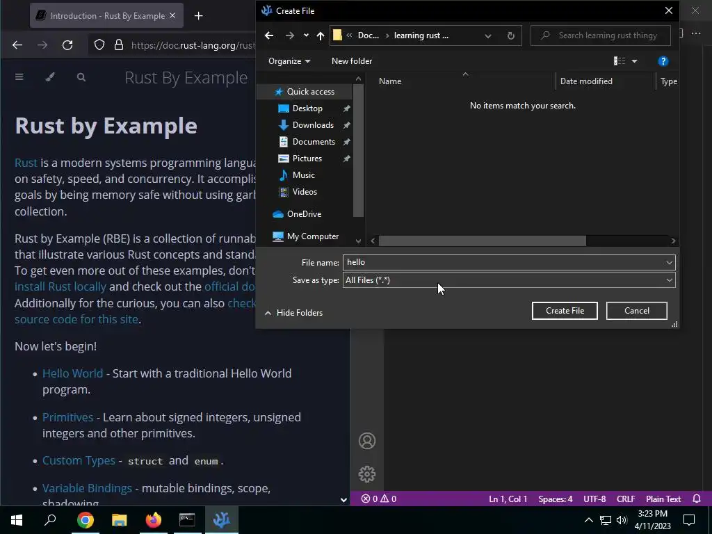Toggle the Rust By Example sidebar menu

coord(19,77)
